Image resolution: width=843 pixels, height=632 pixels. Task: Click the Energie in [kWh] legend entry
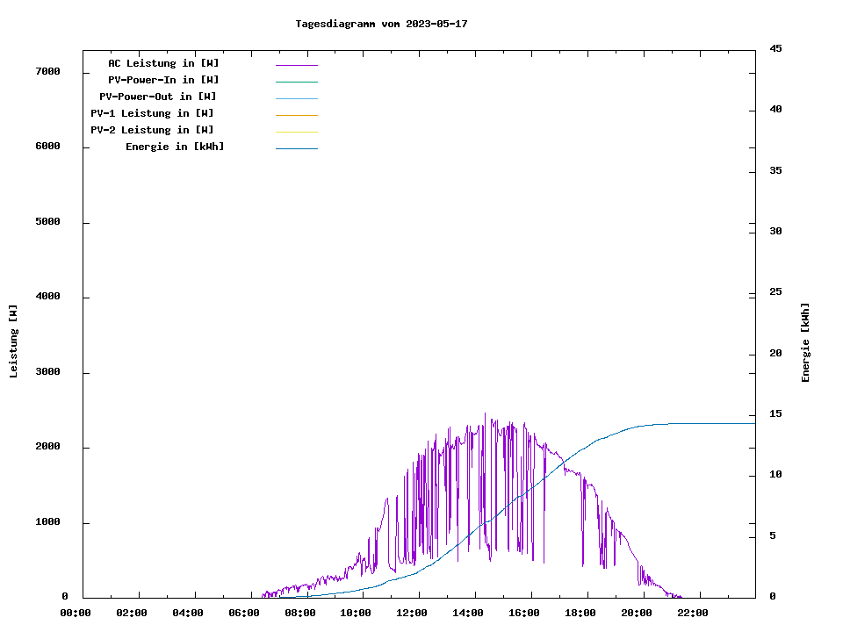point(175,147)
